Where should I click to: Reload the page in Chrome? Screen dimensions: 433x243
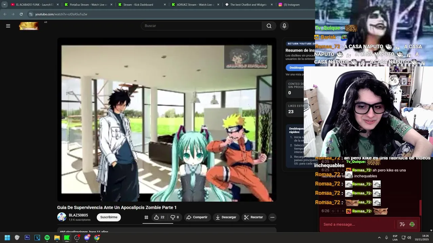point(21,14)
